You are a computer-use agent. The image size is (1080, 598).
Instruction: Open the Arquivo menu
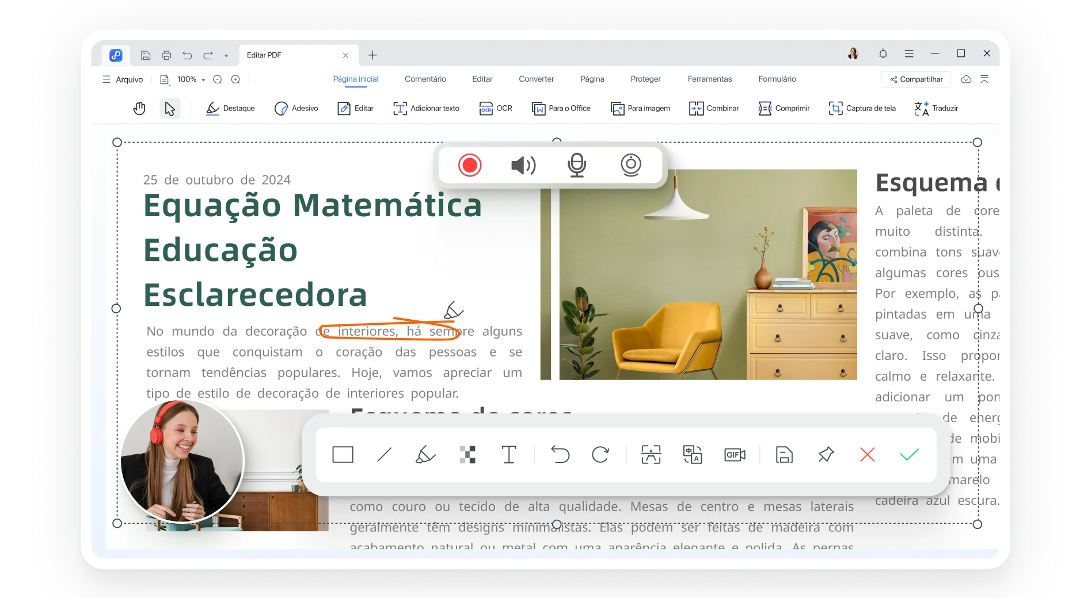[123, 79]
